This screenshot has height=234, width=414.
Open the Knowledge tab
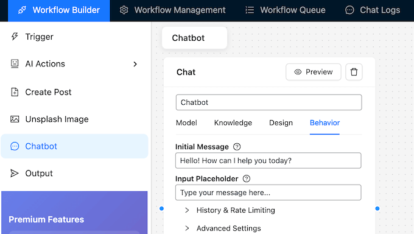pyautogui.click(x=233, y=123)
